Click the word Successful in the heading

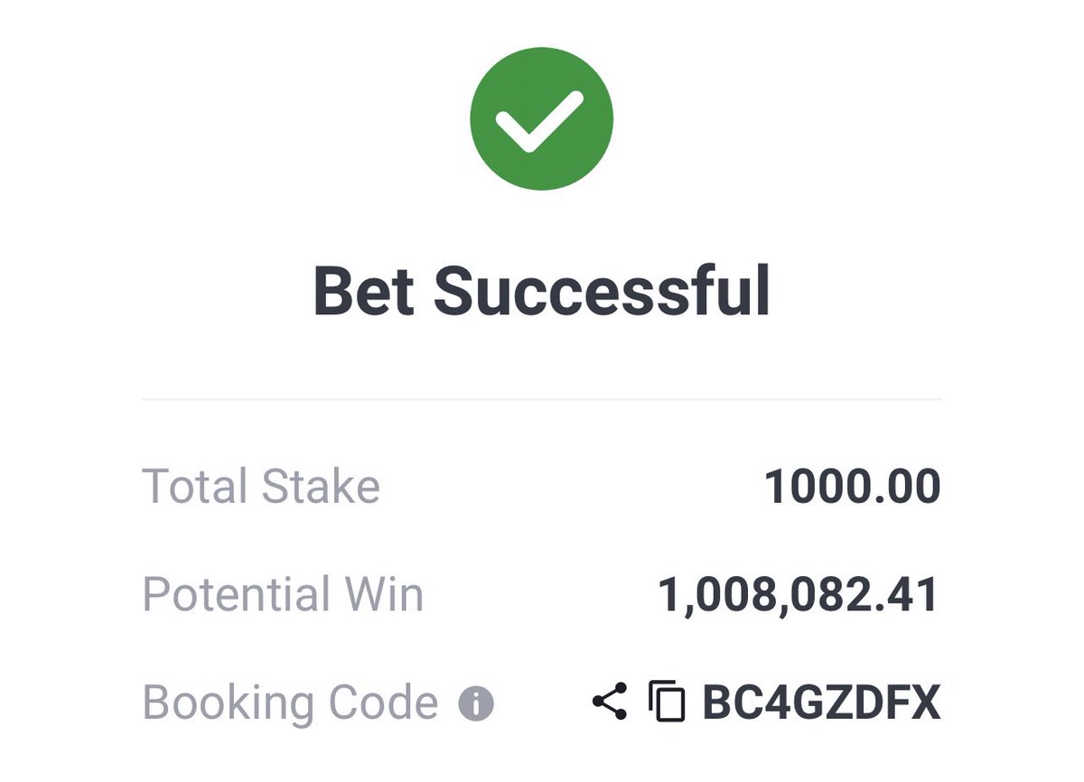tap(602, 291)
